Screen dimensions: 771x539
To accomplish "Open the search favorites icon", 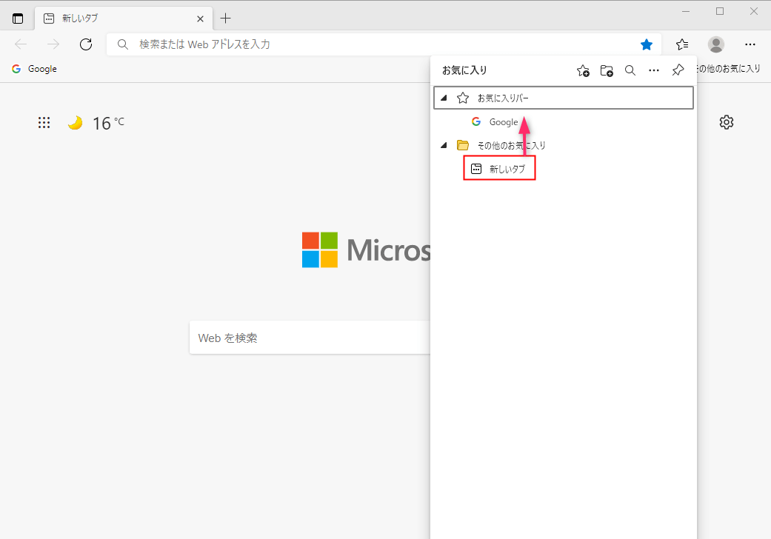I will tap(630, 70).
